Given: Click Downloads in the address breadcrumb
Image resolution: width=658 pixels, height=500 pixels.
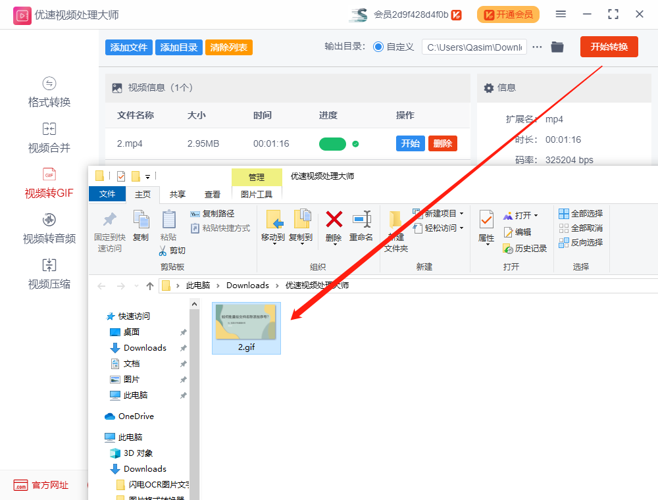Looking at the screenshot, I should click(x=247, y=286).
